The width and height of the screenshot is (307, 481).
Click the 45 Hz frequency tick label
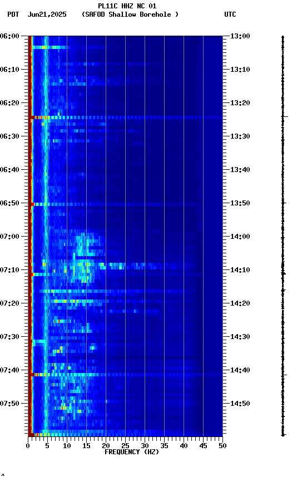(x=203, y=446)
